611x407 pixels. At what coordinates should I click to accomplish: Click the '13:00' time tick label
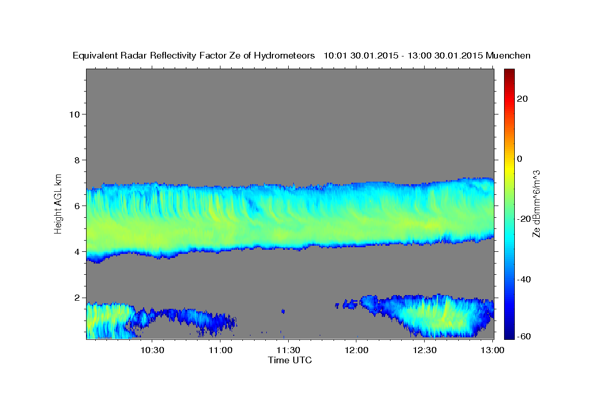[x=493, y=351]
